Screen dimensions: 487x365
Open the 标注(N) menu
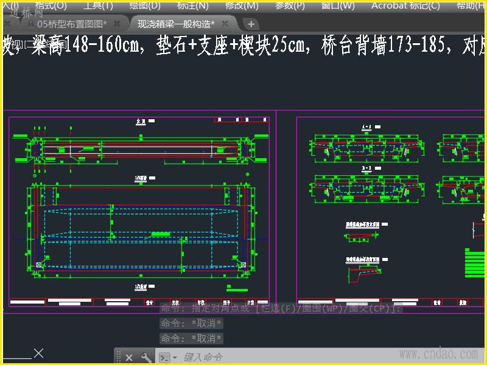pyautogui.click(x=192, y=5)
